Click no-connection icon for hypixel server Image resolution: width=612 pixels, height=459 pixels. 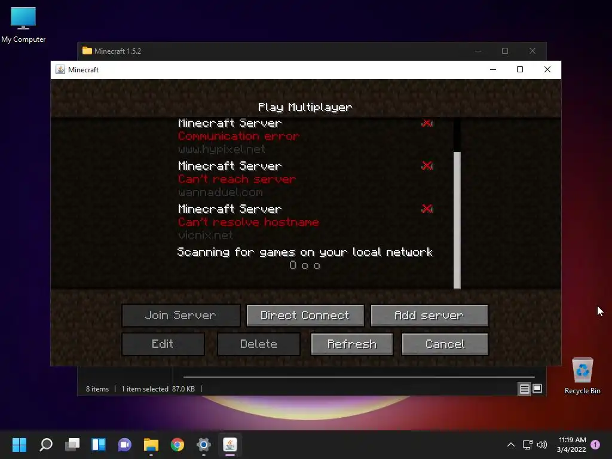pos(427,123)
